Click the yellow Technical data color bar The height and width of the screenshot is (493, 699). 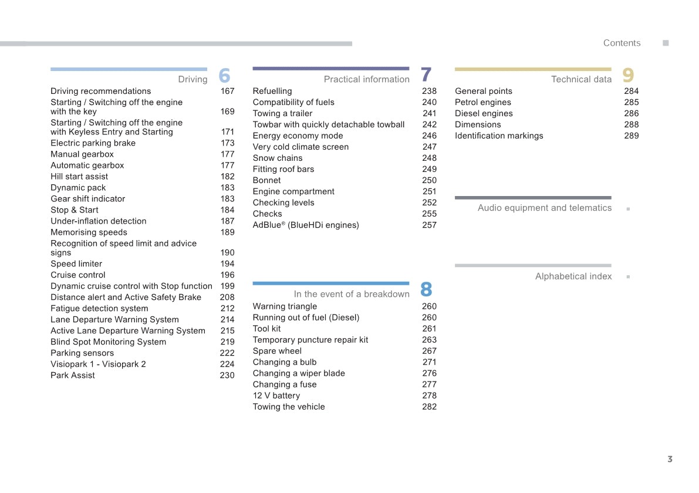[x=533, y=69]
